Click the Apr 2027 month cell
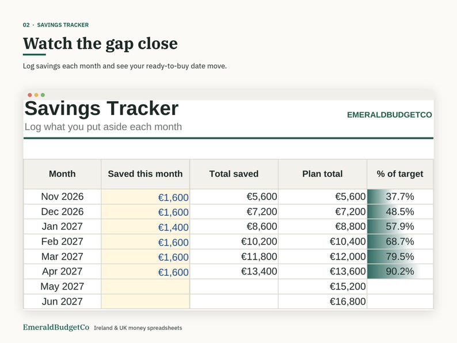The height and width of the screenshot is (343, 457). pos(62,271)
